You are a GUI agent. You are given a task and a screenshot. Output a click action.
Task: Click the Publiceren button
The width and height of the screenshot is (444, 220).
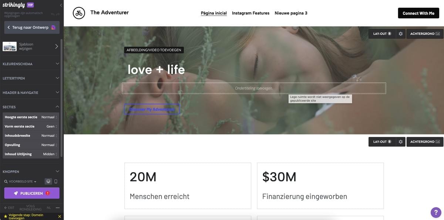click(x=32, y=193)
